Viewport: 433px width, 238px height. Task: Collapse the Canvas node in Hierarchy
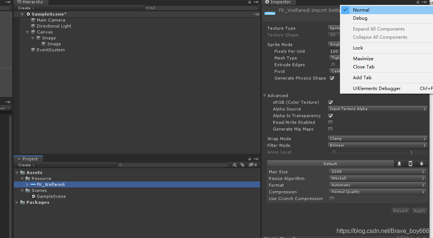pos(27,32)
